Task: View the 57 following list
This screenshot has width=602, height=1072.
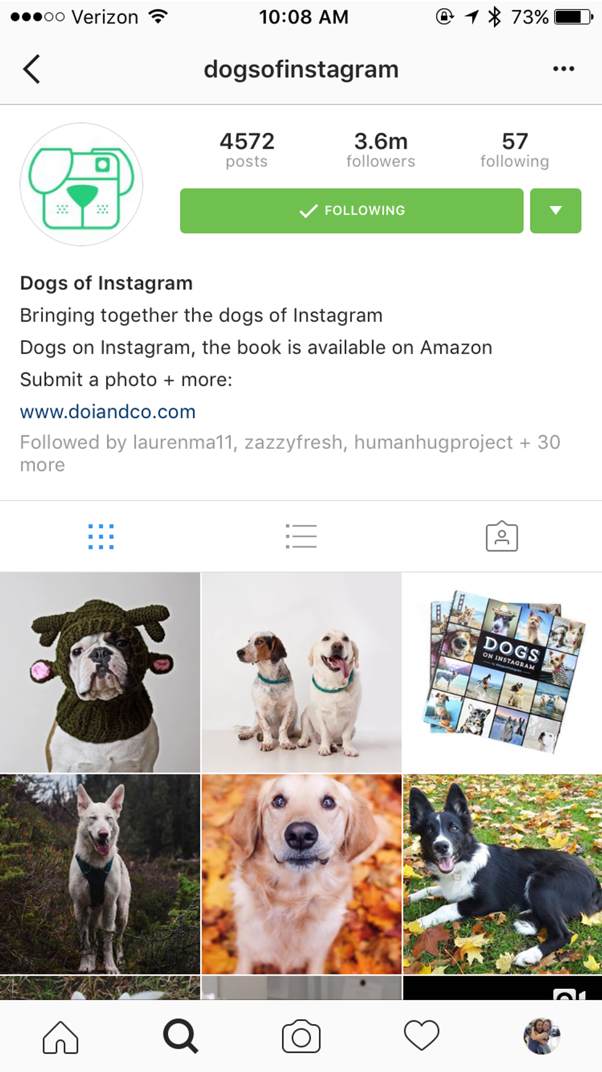Action: click(515, 149)
